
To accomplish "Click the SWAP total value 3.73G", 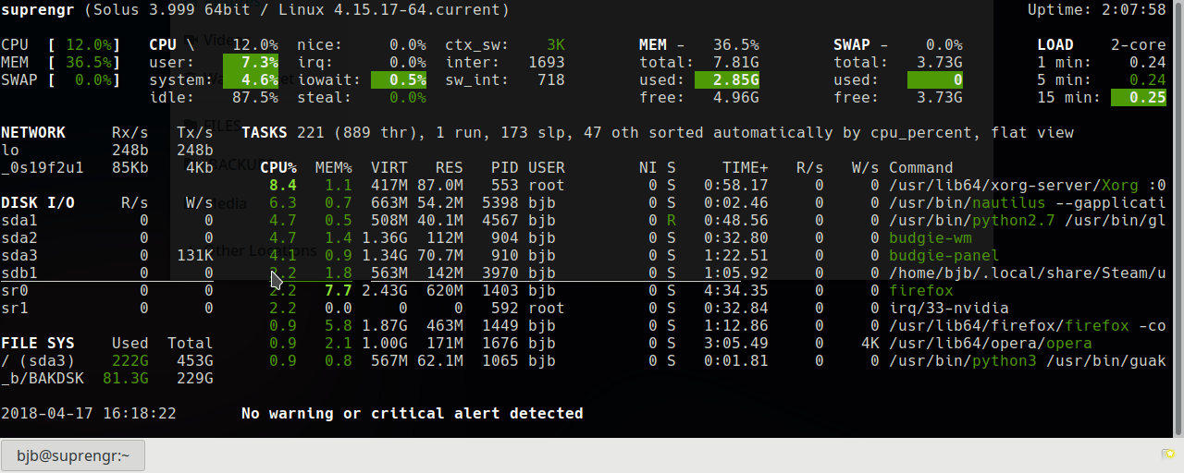I will 940,62.
